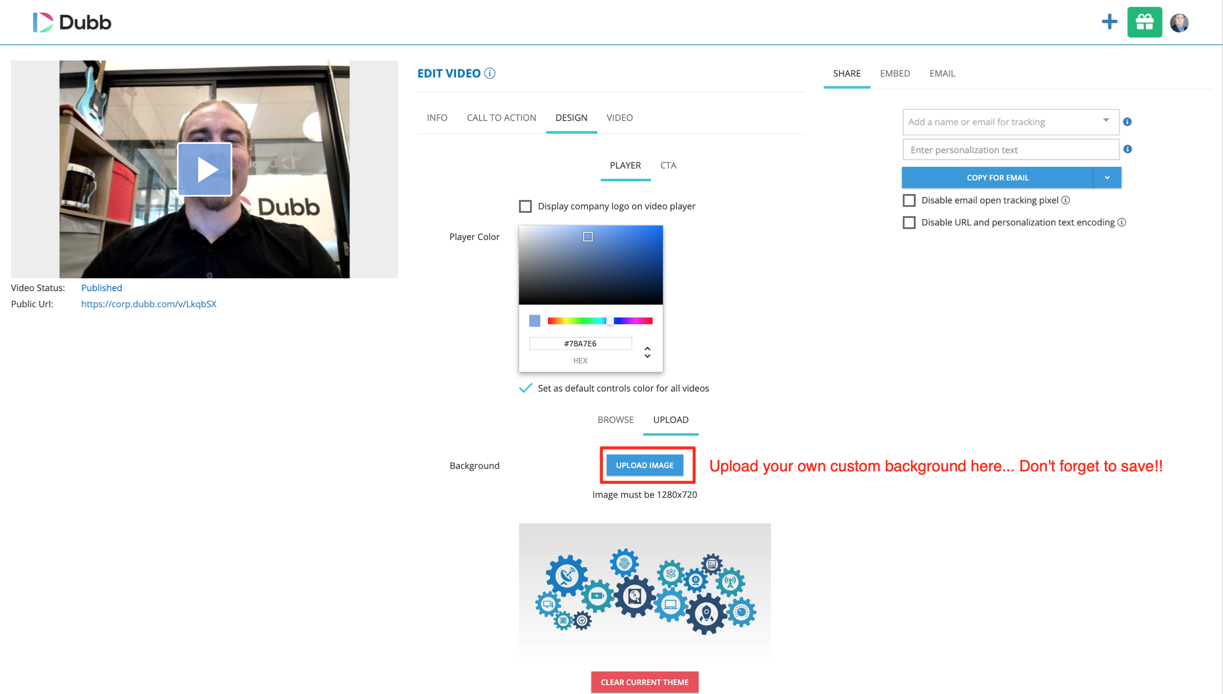Screen dimensions: 1223x694
Task: Open the green gift icon button
Action: [x=1144, y=22]
